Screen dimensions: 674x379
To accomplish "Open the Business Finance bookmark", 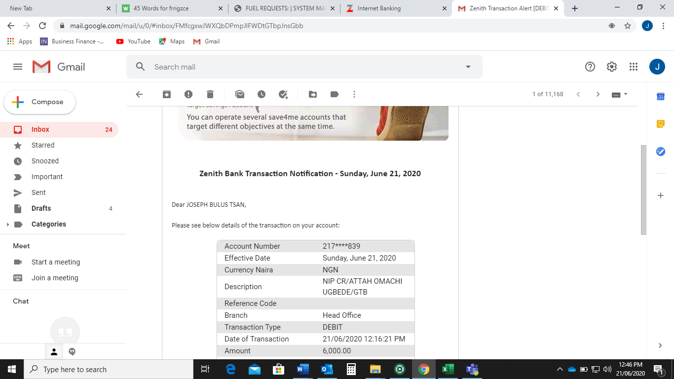I will [x=72, y=41].
